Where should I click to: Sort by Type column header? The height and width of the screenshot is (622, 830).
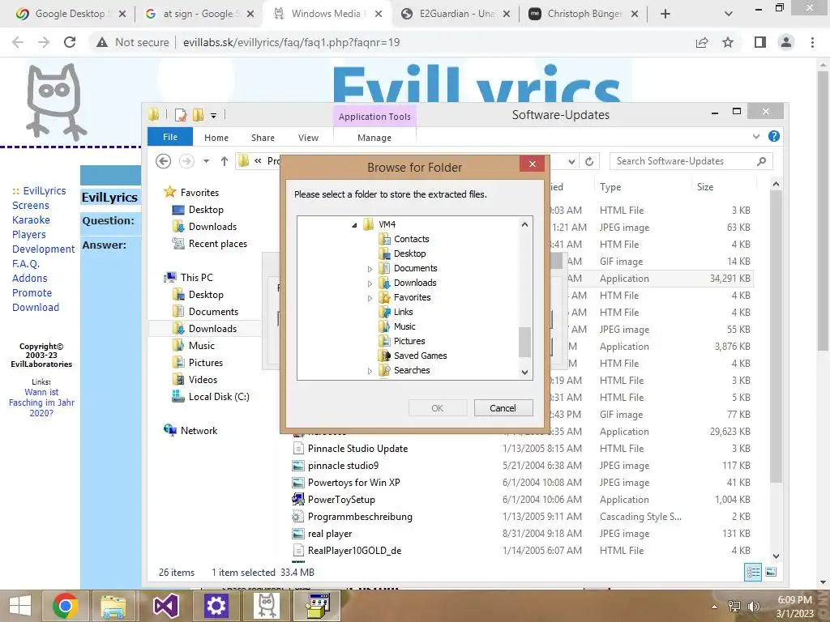(610, 187)
